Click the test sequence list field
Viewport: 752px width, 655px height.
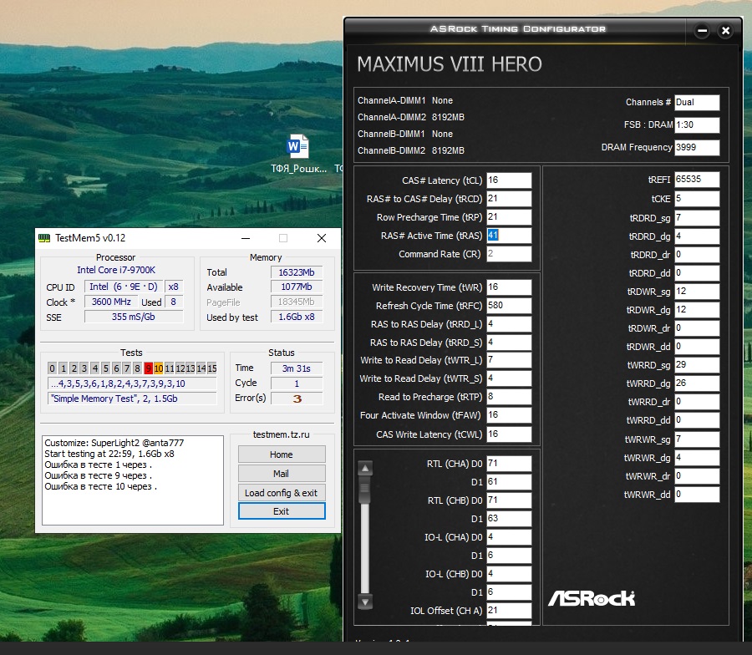[132, 383]
